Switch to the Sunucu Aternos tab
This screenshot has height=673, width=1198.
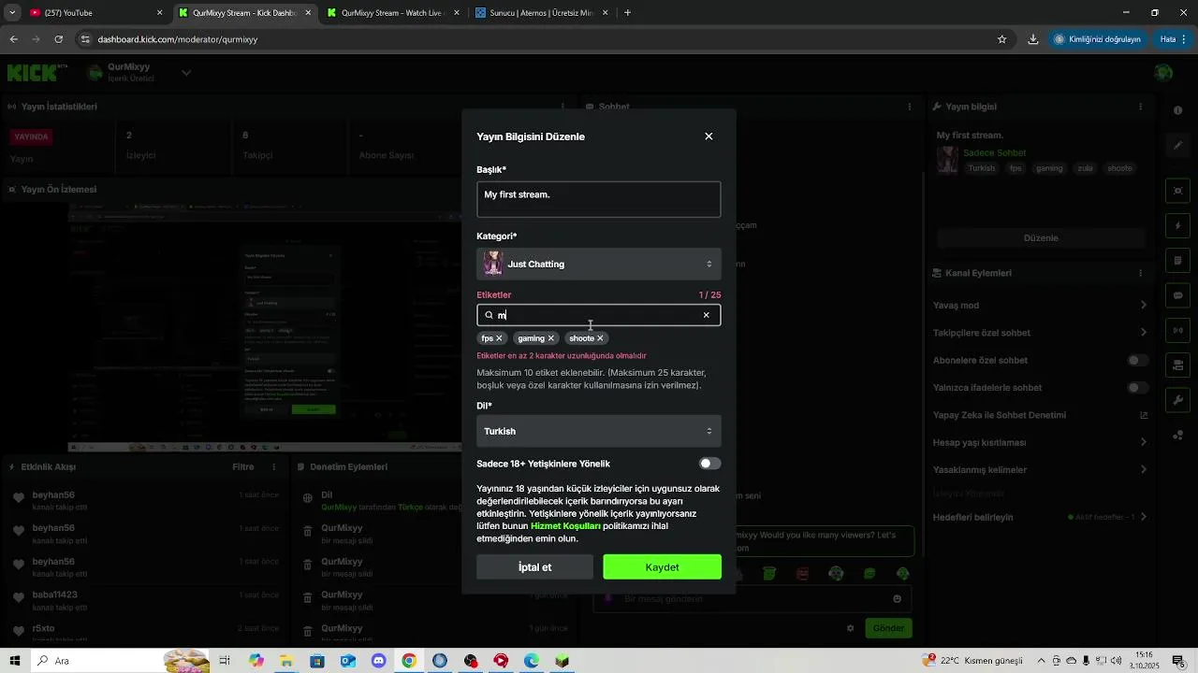click(541, 13)
